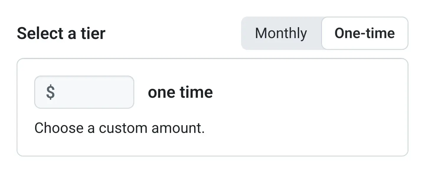Image resolution: width=425 pixels, height=176 pixels.
Task: Place cursor in the empty amount field
Action: 94,92
